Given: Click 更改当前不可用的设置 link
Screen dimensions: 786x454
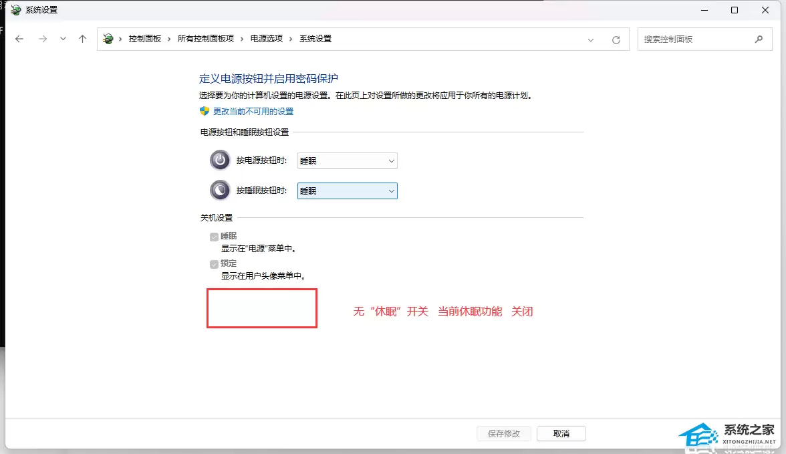Looking at the screenshot, I should click(253, 112).
